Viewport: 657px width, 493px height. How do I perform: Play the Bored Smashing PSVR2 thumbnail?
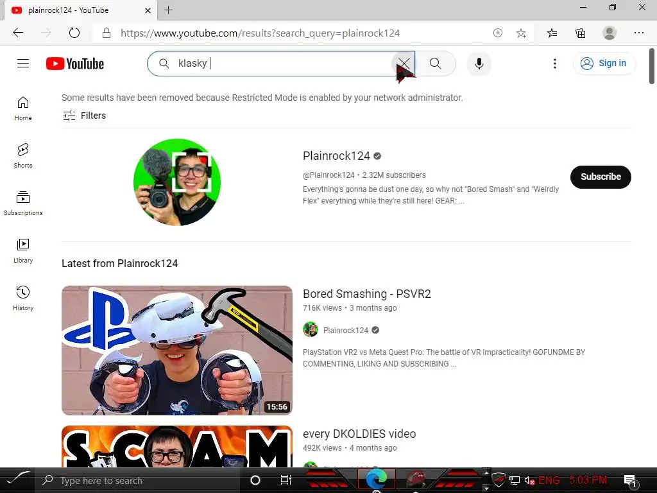coord(177,350)
